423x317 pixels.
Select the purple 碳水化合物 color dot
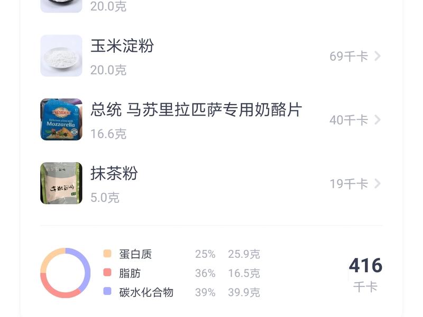(x=108, y=291)
